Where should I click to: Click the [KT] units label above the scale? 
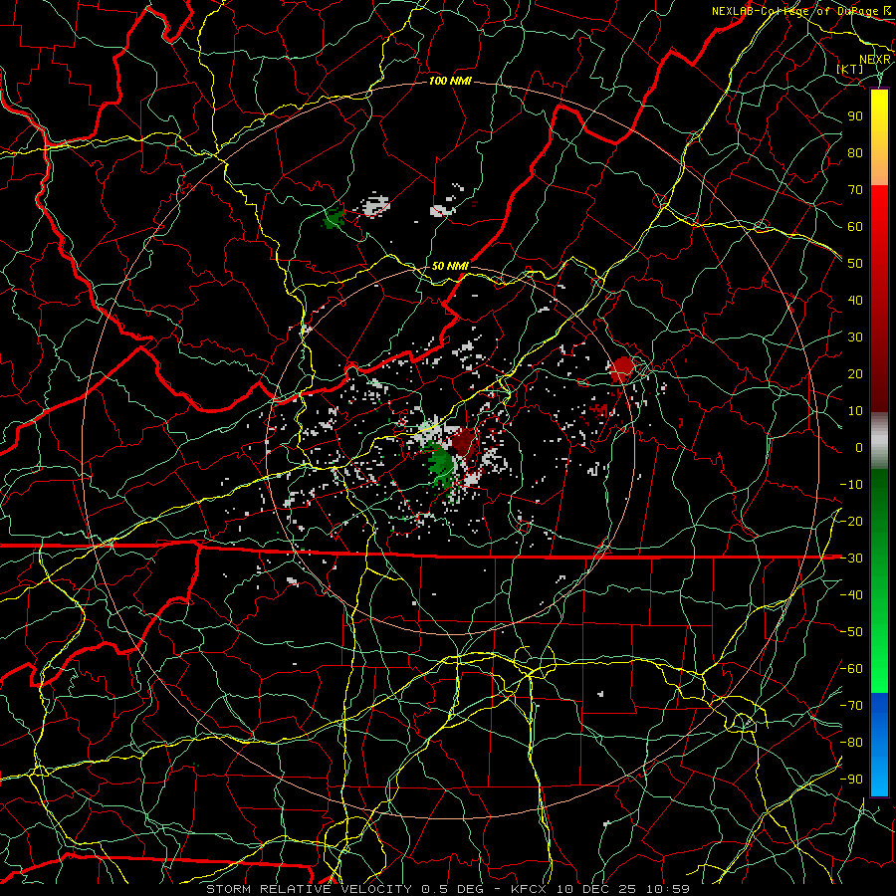click(850, 69)
